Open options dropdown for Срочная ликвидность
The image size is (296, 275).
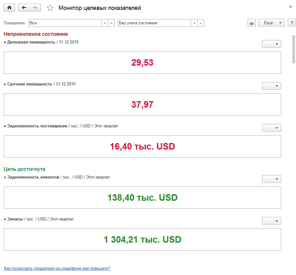pyautogui.click(x=271, y=86)
